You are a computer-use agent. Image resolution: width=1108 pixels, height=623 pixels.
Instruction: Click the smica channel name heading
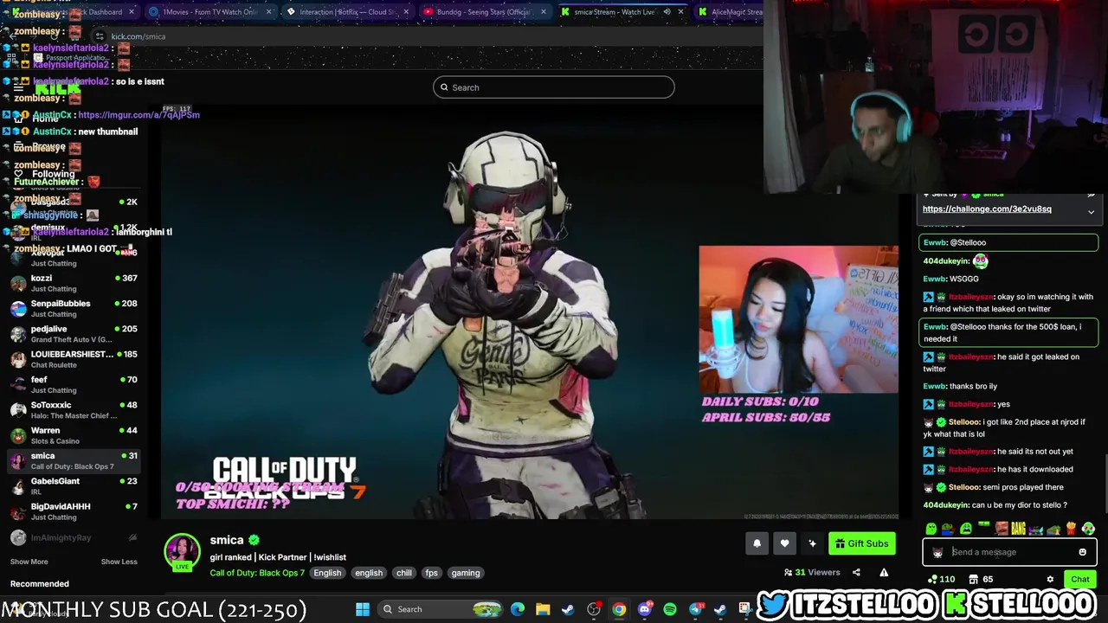pos(227,540)
